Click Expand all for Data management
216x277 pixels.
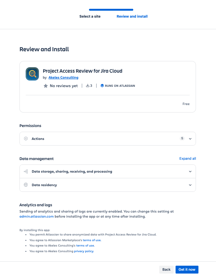click(187, 158)
